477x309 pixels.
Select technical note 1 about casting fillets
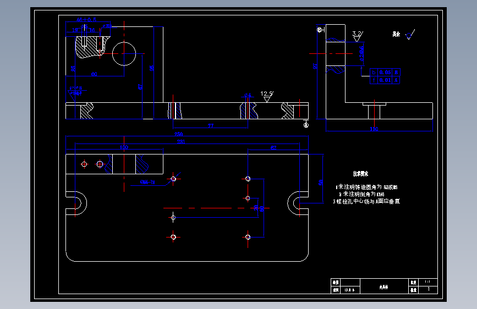366,187
